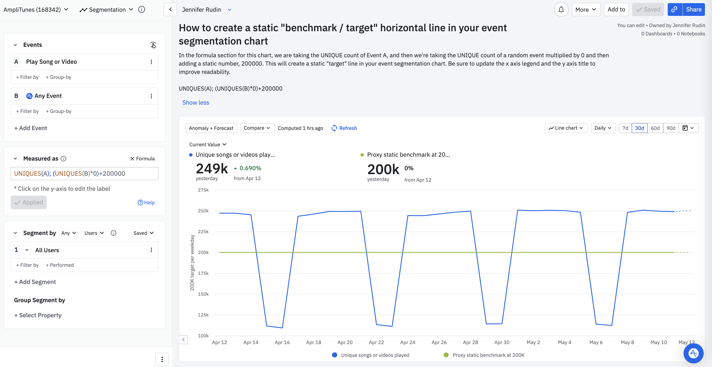Open the Daily interval dropdown

tap(603, 128)
